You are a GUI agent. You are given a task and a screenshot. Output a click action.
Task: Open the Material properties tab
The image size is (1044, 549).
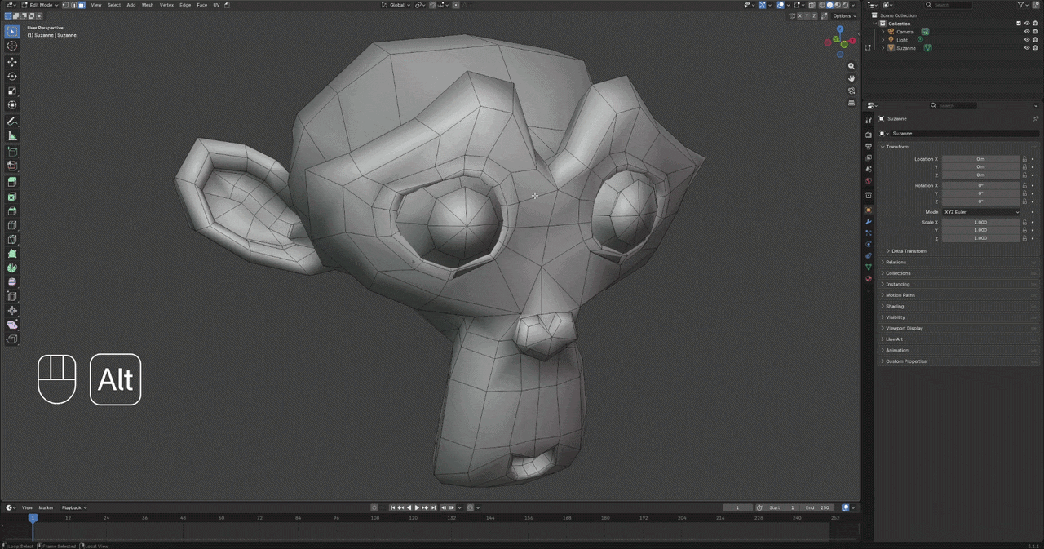869,279
